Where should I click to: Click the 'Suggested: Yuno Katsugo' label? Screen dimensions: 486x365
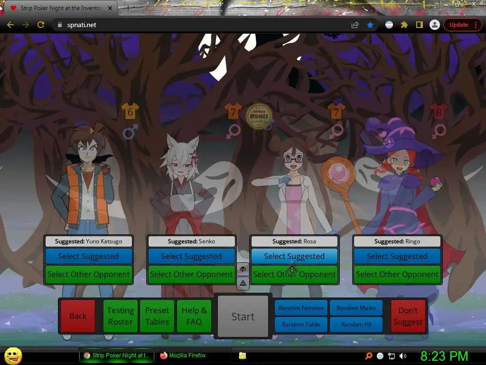[89, 241]
